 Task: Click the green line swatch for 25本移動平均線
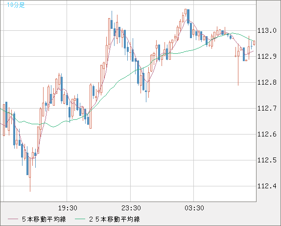80,219
